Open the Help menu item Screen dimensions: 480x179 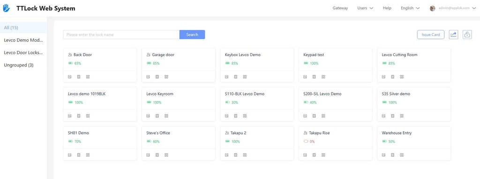pyautogui.click(x=387, y=8)
